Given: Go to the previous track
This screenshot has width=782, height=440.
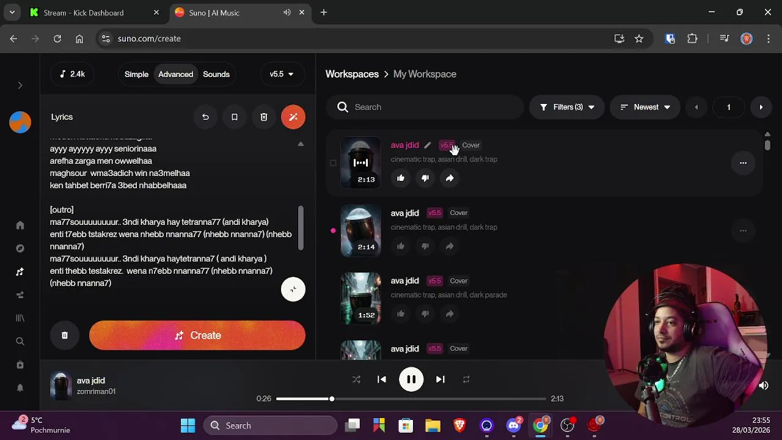Looking at the screenshot, I should (382, 380).
